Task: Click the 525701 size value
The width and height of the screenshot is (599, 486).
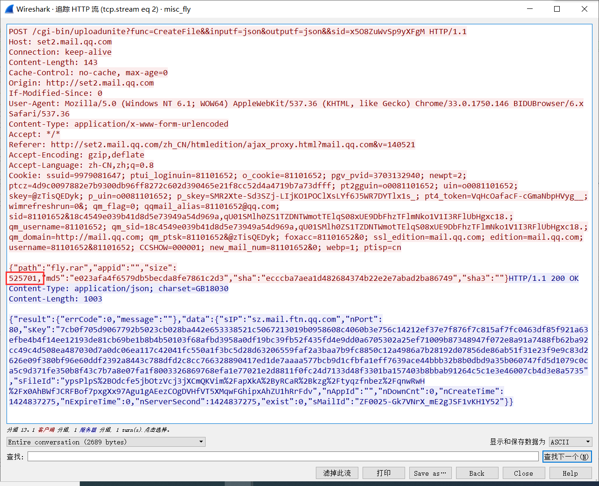Action: (22, 278)
